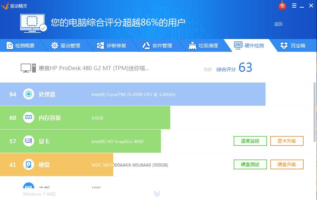Click the 温度监控 button
This screenshot has height=200, width=317.
(x=250, y=141)
